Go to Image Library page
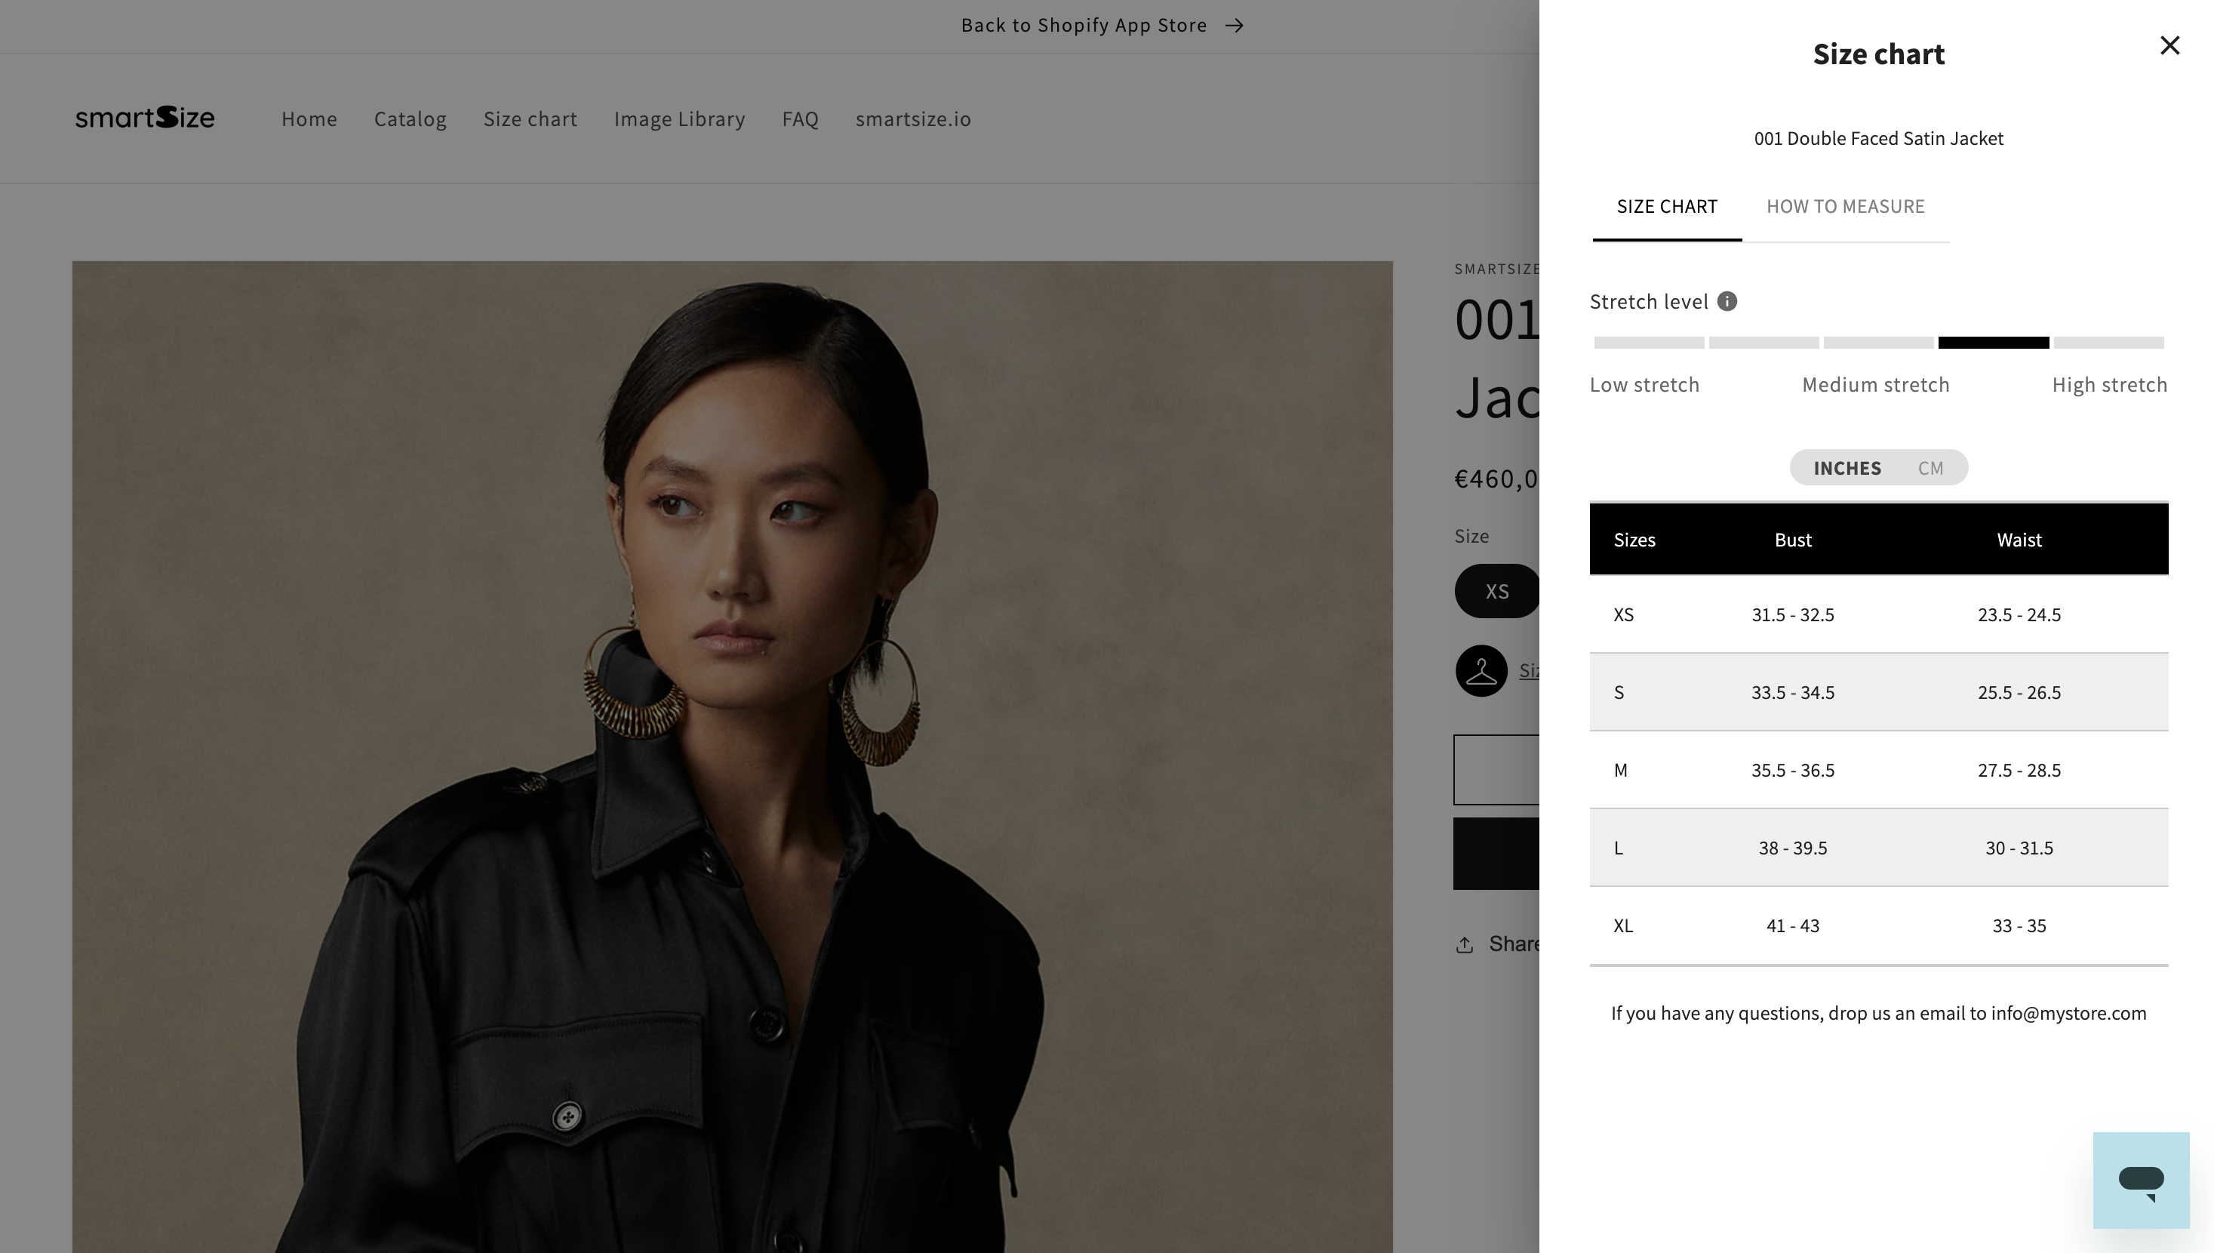This screenshot has height=1253, width=2214. [x=678, y=119]
